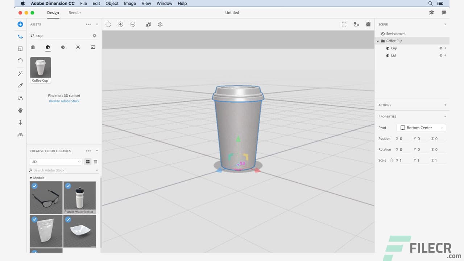Open the Magic Wand selection tool
464x261 pixels.
coord(20,73)
